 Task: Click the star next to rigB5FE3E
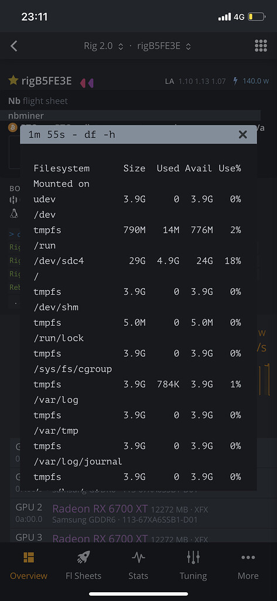click(x=13, y=80)
